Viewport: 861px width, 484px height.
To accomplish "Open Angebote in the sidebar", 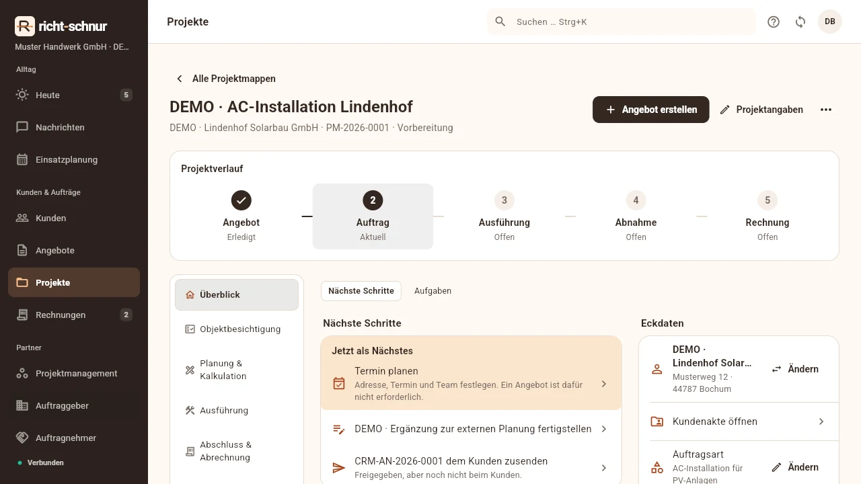I will [74, 250].
